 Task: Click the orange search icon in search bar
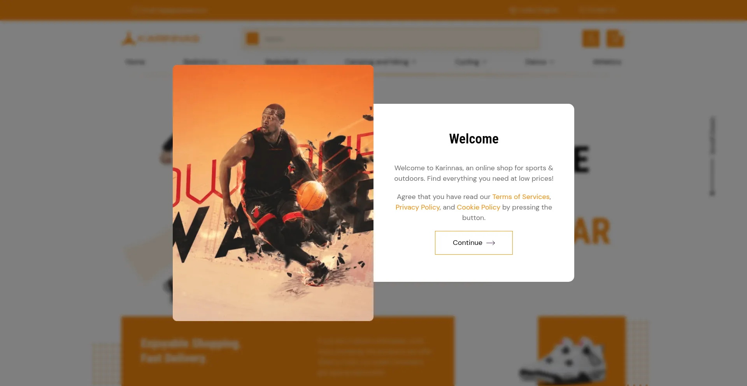pyautogui.click(x=253, y=38)
